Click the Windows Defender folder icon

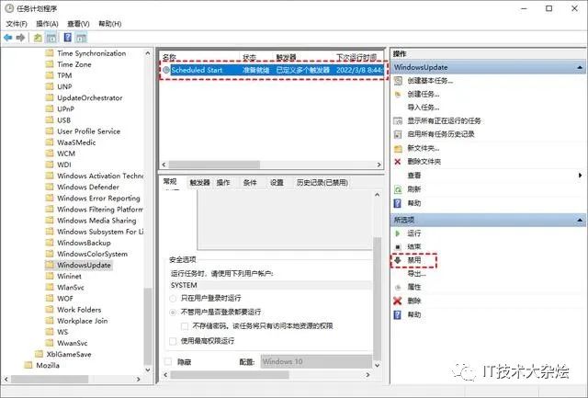[49, 187]
